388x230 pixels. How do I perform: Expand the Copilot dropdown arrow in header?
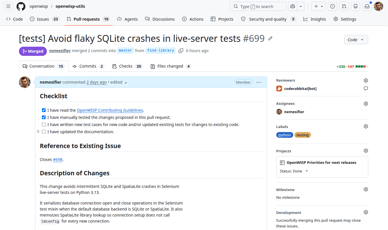pos(301,6)
